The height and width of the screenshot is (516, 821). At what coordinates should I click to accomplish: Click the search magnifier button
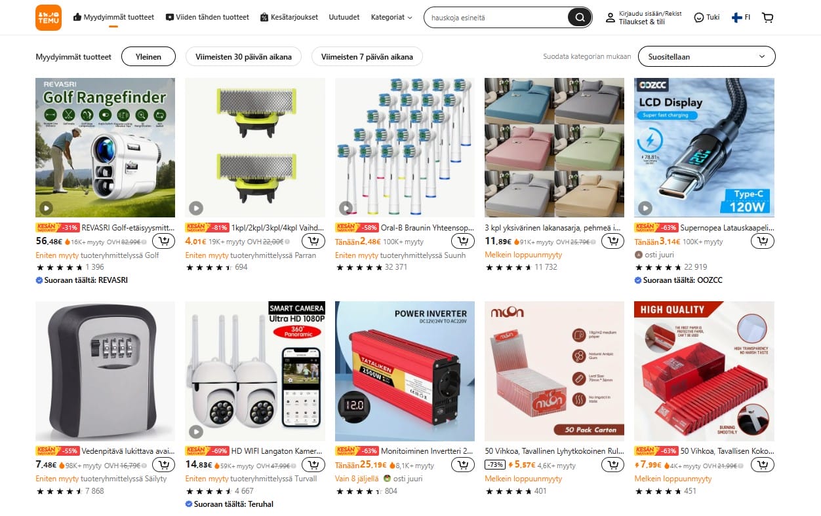point(580,18)
